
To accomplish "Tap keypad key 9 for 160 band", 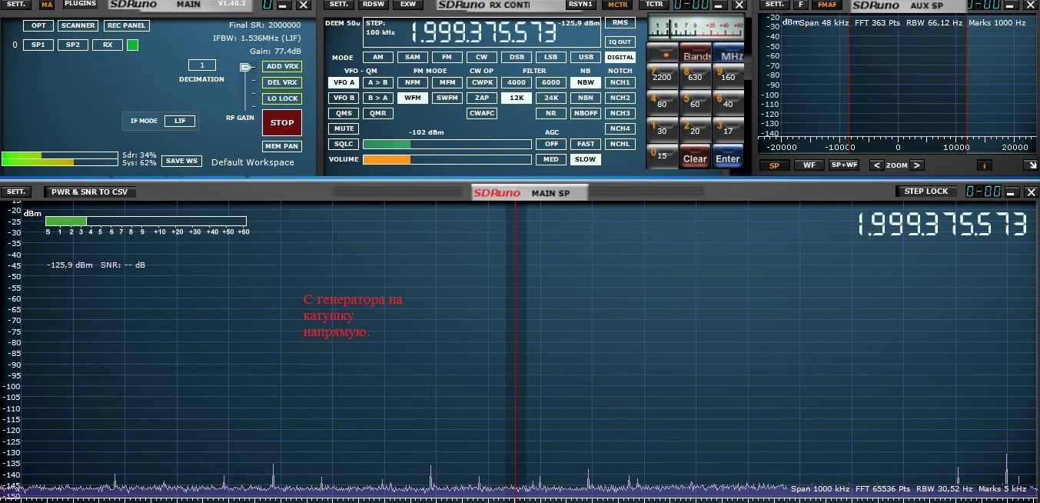I will tap(727, 76).
